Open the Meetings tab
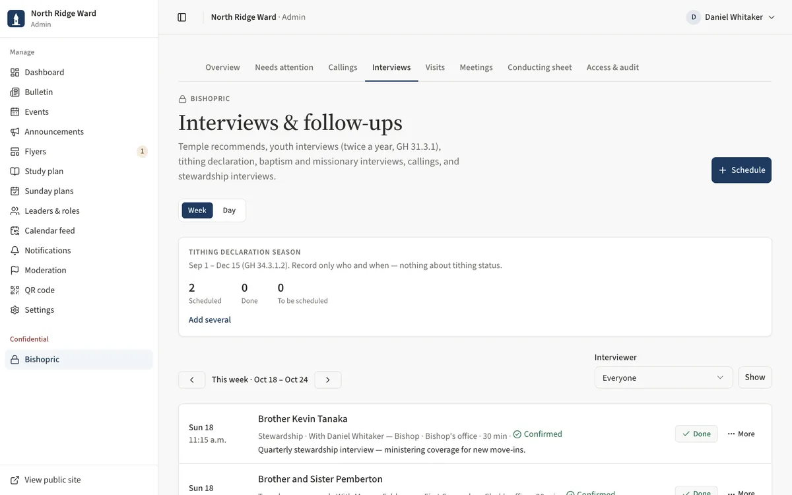This screenshot has width=792, height=495. (476, 67)
